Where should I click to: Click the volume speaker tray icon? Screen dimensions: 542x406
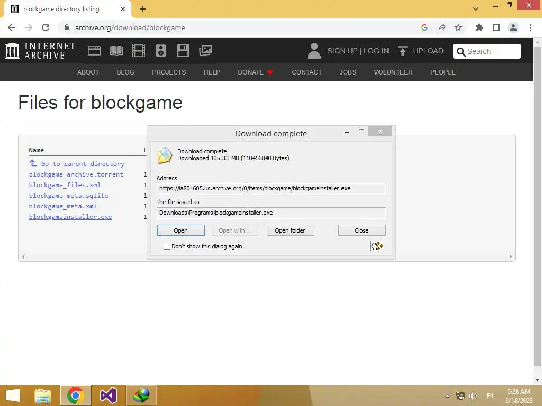(x=473, y=395)
